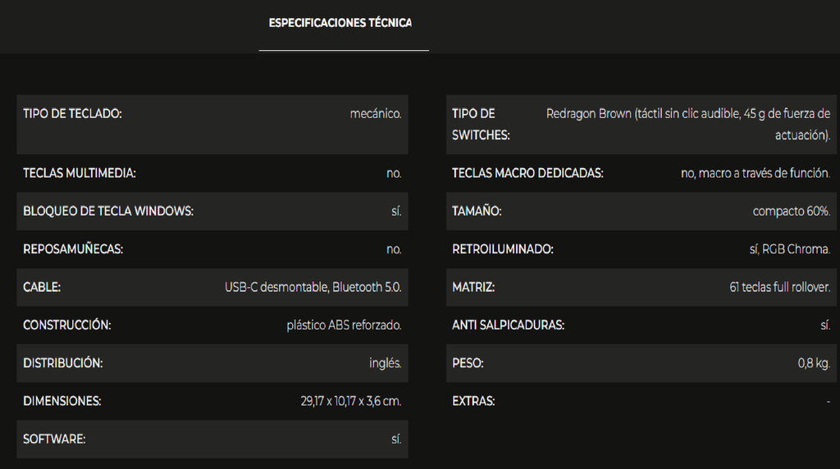Click the Tipo de Teclado row label
The image size is (840, 469).
click(72, 114)
